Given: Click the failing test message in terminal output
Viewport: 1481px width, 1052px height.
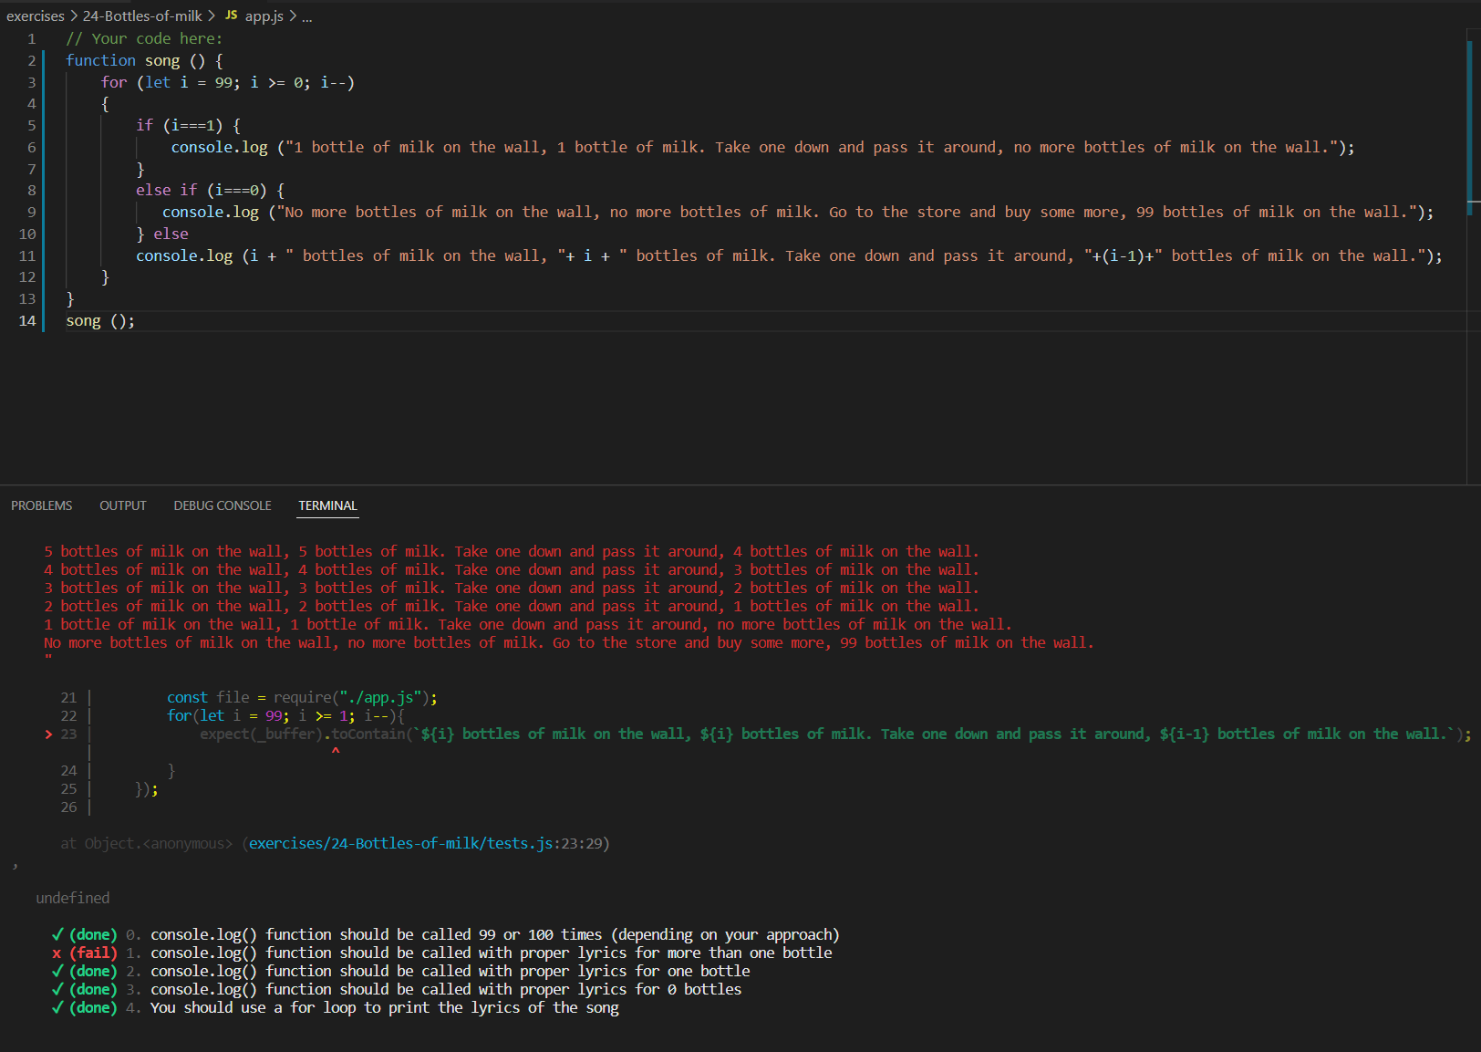Looking at the screenshot, I should pos(442,953).
